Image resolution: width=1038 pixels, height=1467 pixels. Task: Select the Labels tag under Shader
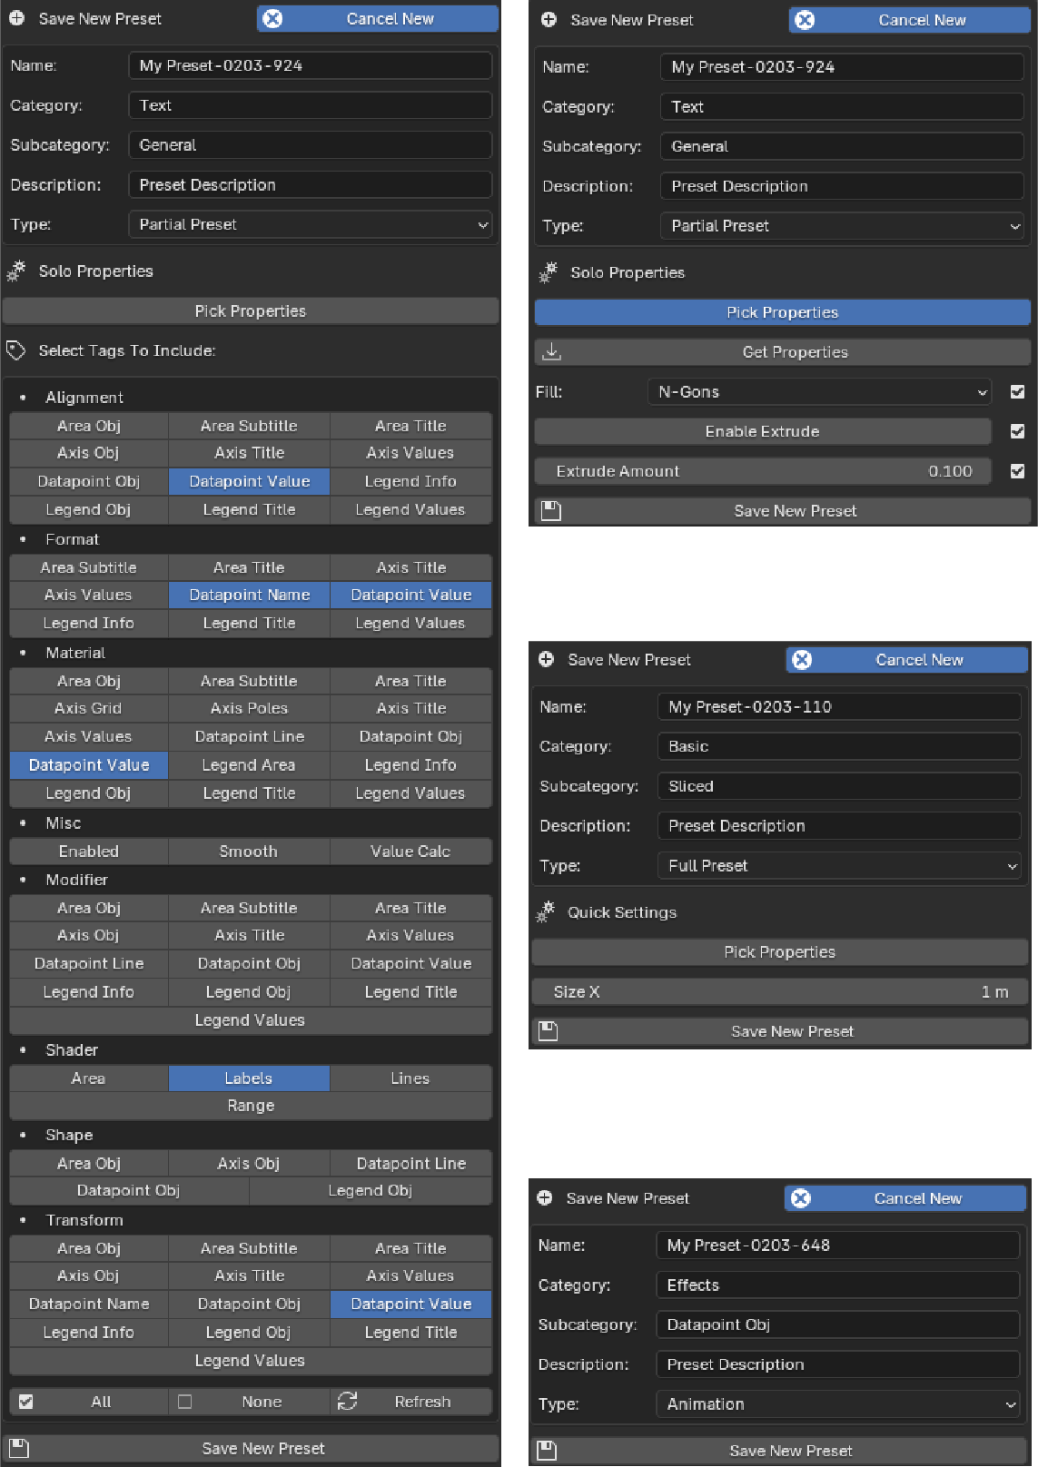[249, 1078]
